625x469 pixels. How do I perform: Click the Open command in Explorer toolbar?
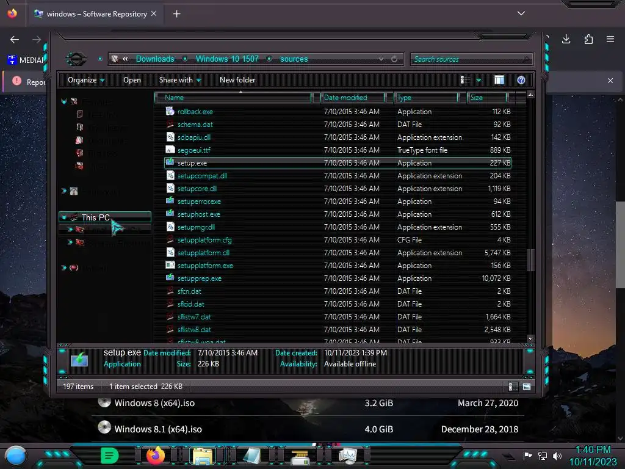(132, 80)
